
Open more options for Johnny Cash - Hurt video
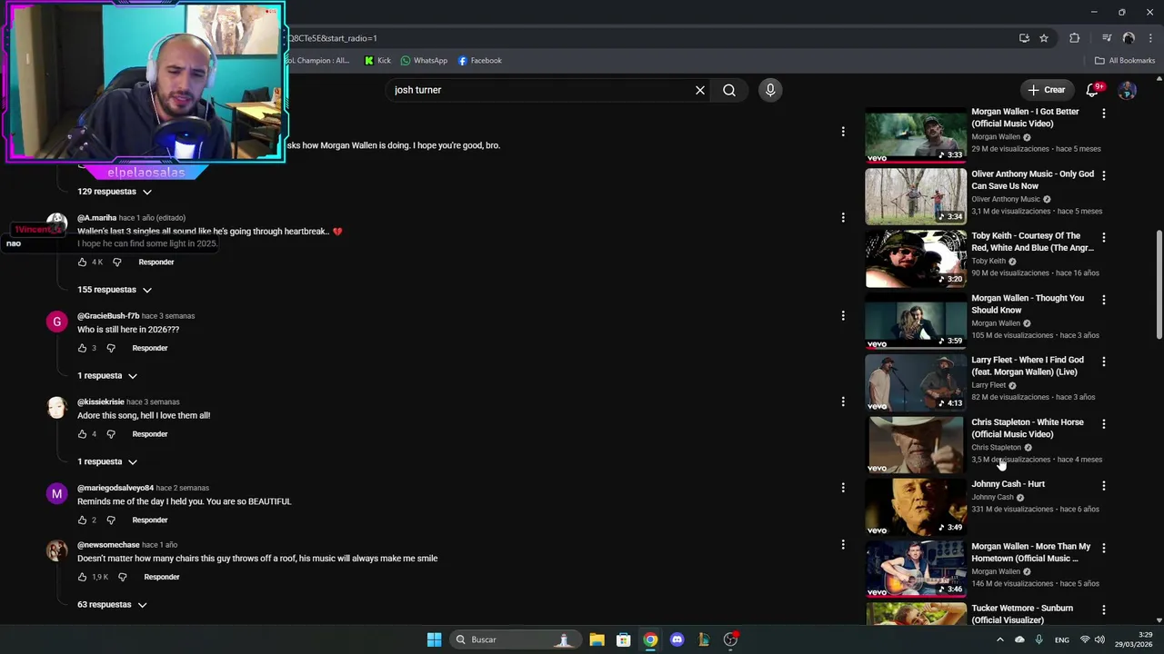click(1104, 486)
